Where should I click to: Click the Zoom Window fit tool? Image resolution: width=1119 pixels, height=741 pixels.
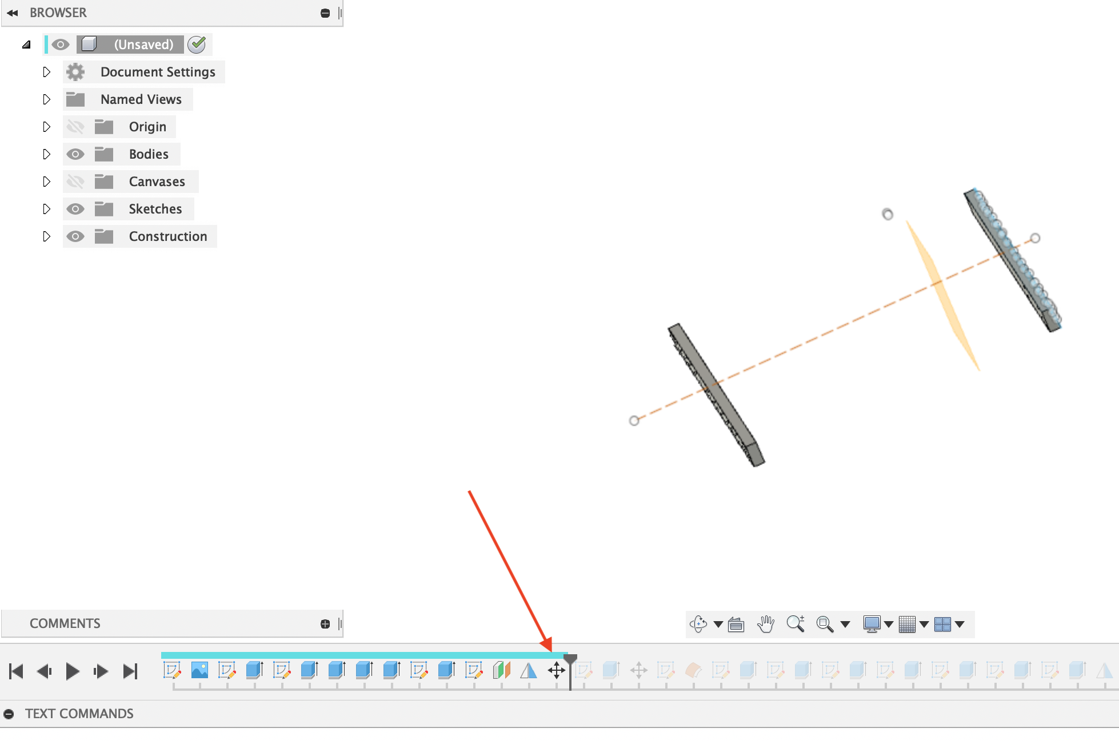[x=825, y=624]
